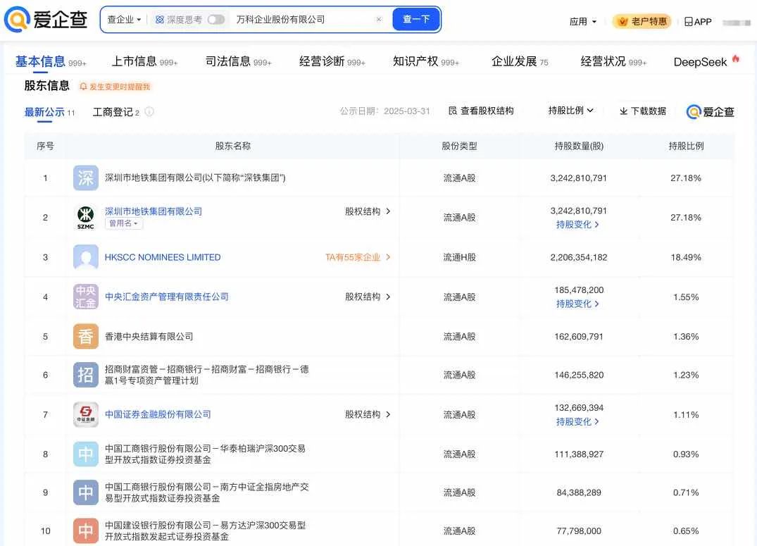Switch to the 经营诊断 tab
This screenshot has height=546, width=757.
coord(332,62)
